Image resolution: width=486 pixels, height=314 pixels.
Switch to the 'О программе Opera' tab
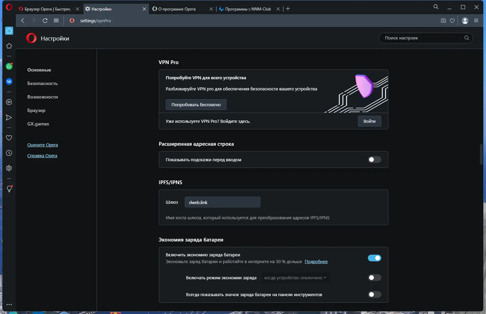pyautogui.click(x=177, y=9)
